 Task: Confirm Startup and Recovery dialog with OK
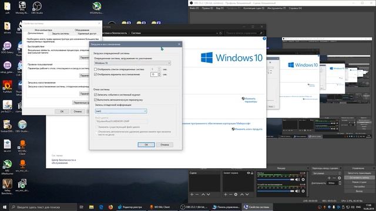point(146,145)
